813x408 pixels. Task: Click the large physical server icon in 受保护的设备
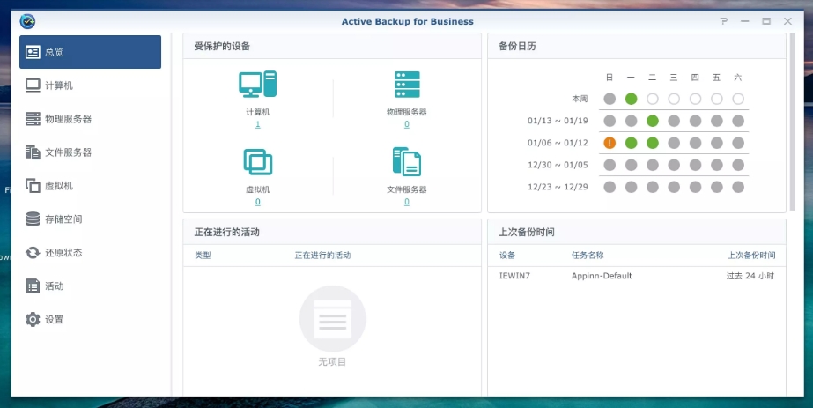click(407, 85)
